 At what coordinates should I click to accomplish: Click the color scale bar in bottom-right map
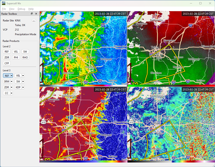point(171,162)
